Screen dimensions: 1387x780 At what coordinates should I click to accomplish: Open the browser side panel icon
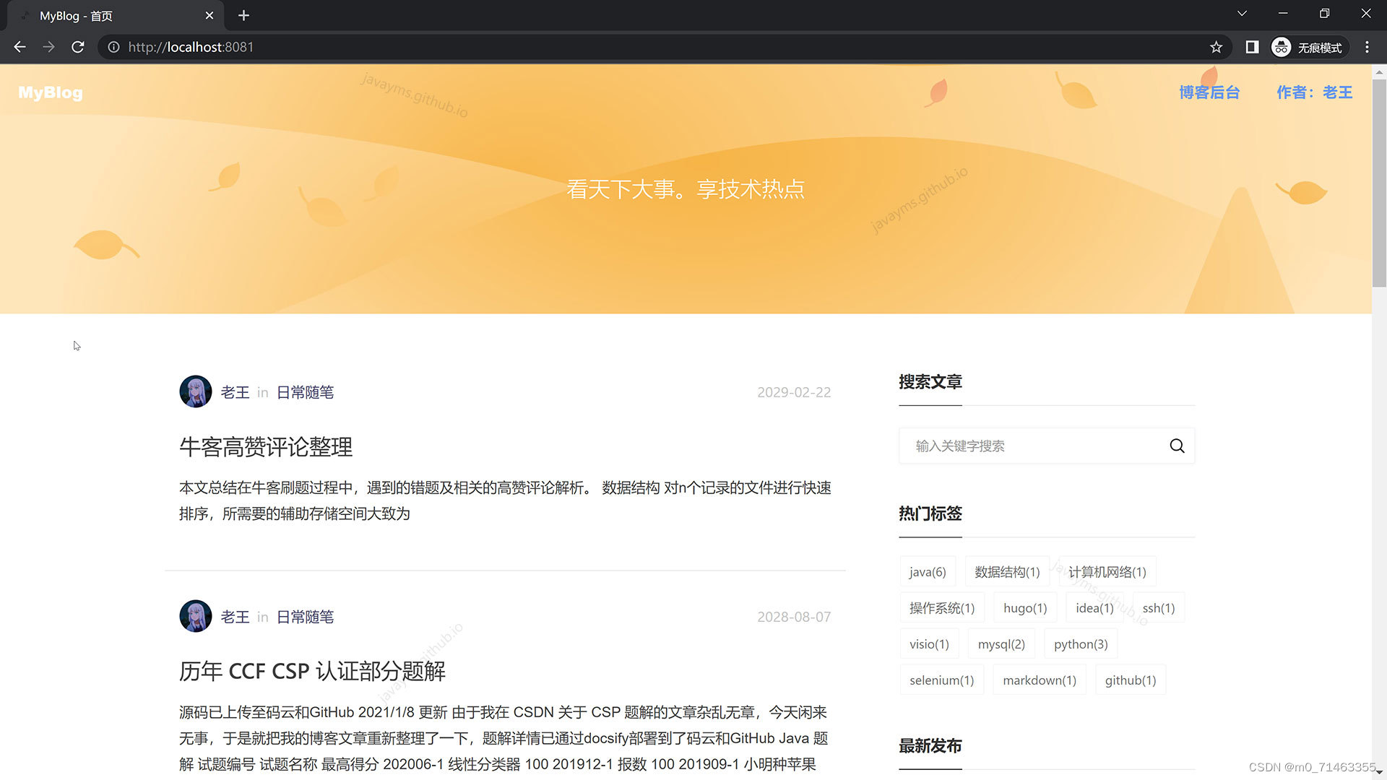click(1252, 47)
